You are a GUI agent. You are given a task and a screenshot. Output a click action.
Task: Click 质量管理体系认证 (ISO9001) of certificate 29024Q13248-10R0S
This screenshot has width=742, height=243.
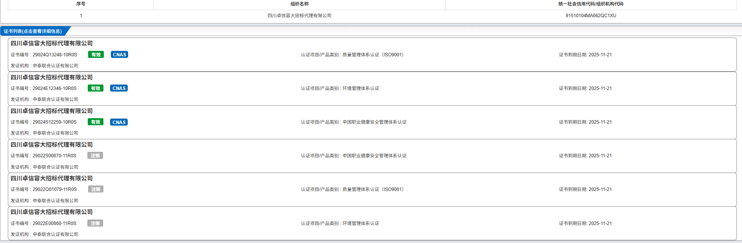pyautogui.click(x=373, y=55)
